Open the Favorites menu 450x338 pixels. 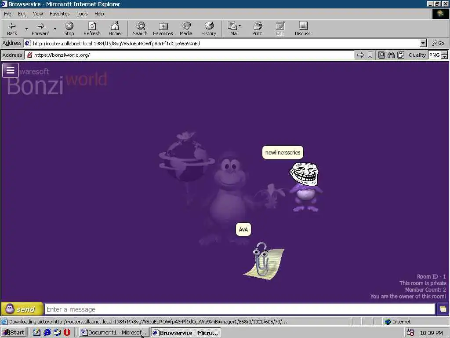click(x=59, y=14)
